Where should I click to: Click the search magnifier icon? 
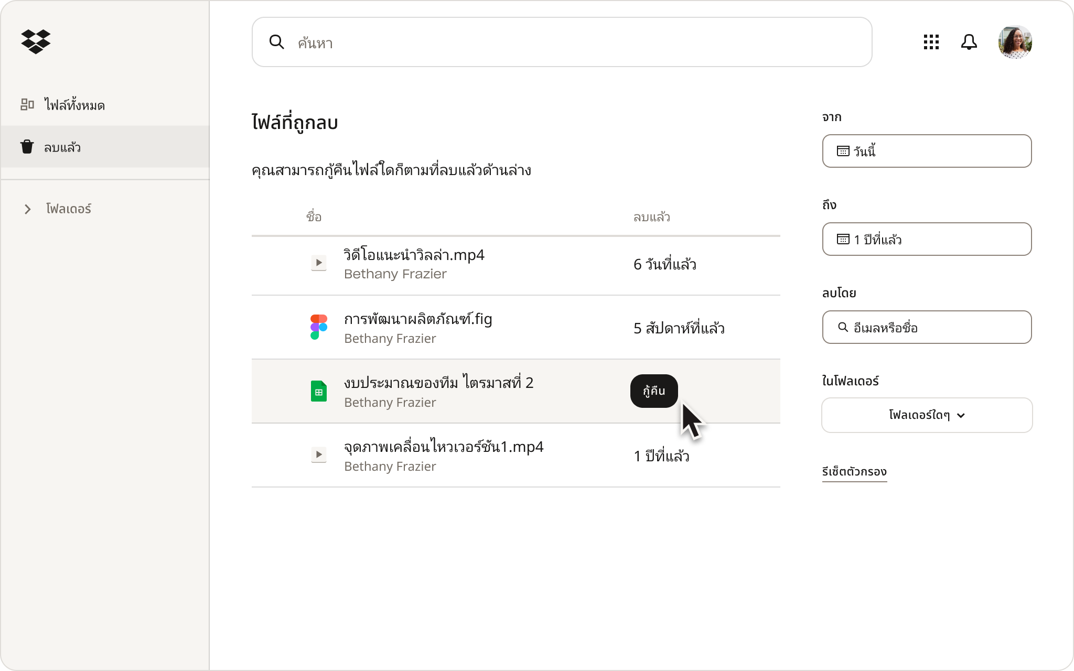click(x=276, y=42)
